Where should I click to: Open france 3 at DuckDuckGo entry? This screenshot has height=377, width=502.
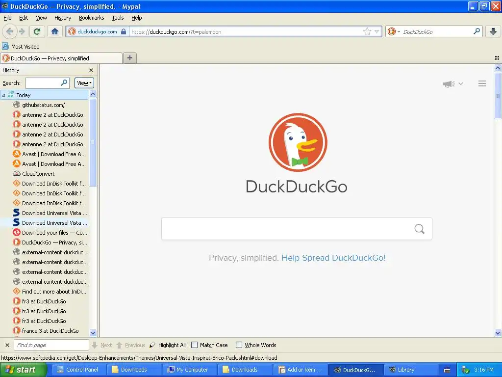point(45,331)
